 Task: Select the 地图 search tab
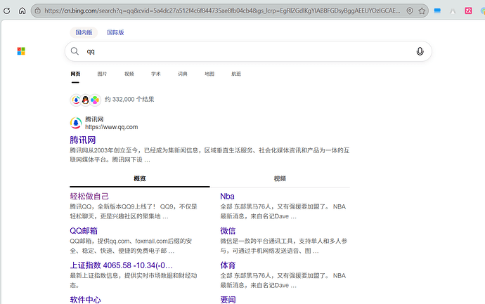209,74
